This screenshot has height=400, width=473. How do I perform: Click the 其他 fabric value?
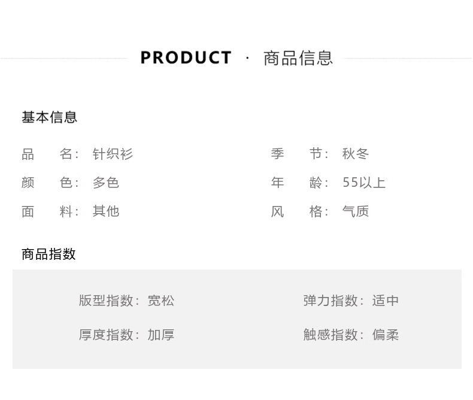(106, 211)
